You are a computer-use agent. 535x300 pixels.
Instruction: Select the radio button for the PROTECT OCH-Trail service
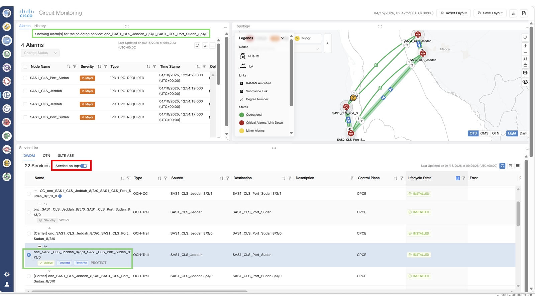pos(29,254)
